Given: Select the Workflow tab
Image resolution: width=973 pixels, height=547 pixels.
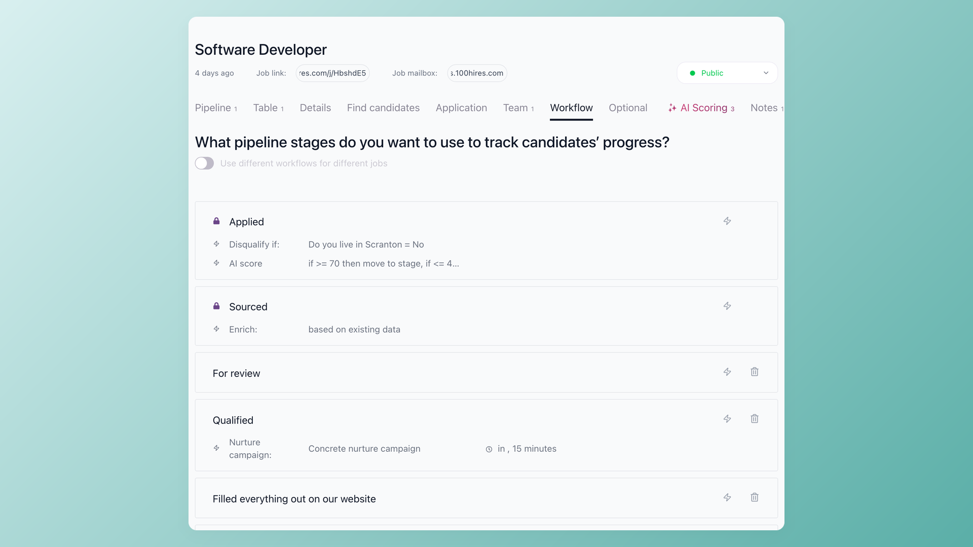Looking at the screenshot, I should click(571, 108).
